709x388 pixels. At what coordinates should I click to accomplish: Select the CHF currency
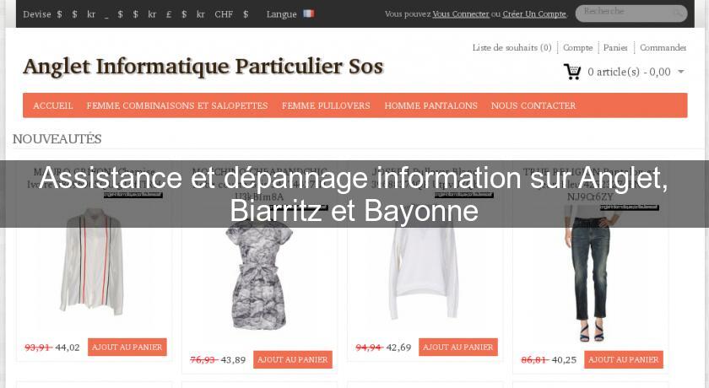pos(224,14)
